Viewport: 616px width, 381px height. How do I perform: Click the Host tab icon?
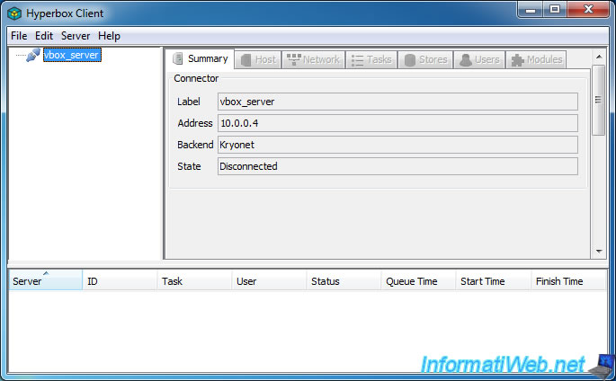click(246, 60)
